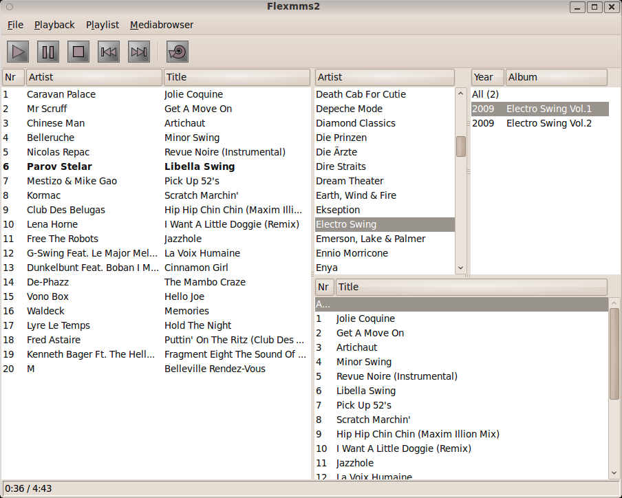Open the Mediabrowser menu
This screenshot has width=622, height=498.
[x=162, y=25]
